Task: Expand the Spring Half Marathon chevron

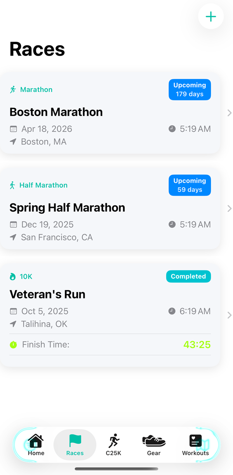Action: point(229,209)
